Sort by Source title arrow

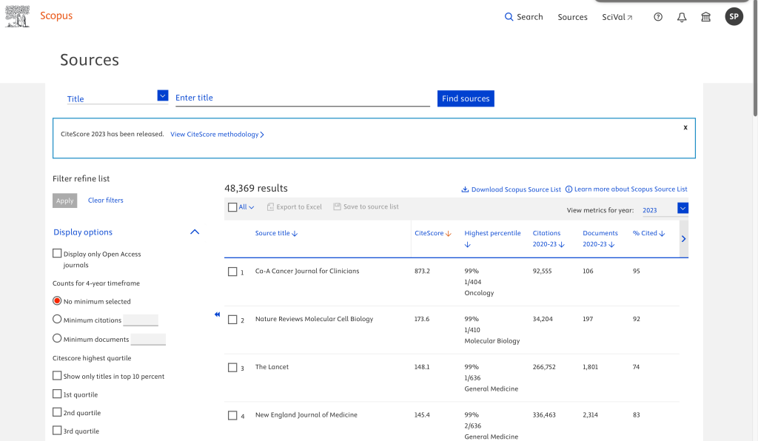295,234
